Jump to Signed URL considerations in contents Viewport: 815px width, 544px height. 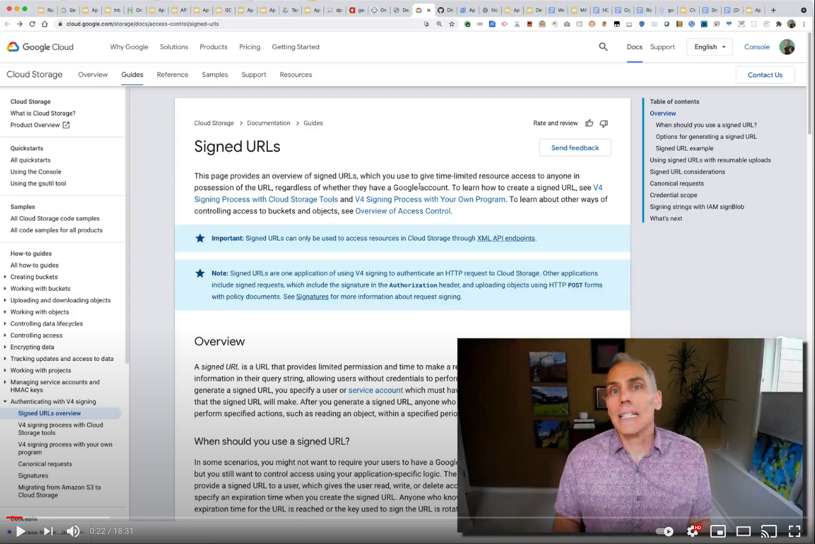click(x=687, y=172)
